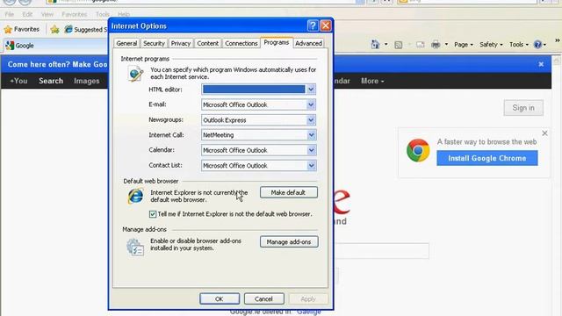Image resolution: width=562 pixels, height=316 pixels.
Task: Click the Google Sign in button
Action: (x=523, y=108)
